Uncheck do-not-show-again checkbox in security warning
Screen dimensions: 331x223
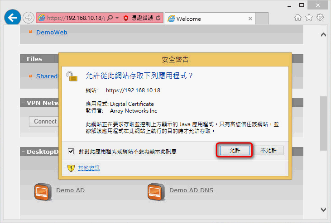(71, 151)
